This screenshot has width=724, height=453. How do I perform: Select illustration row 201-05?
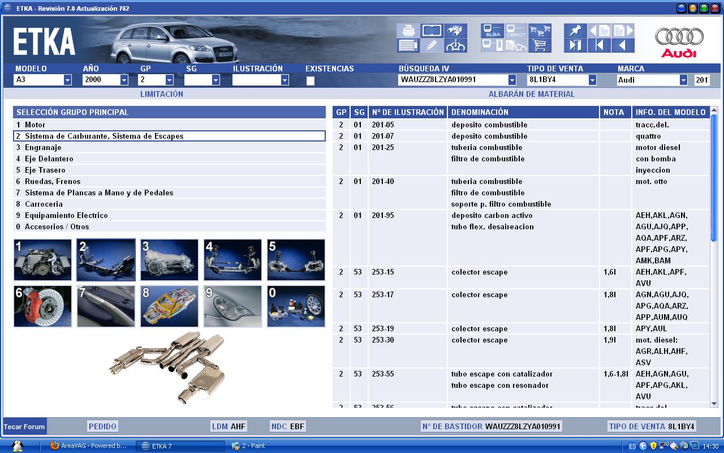[521, 125]
